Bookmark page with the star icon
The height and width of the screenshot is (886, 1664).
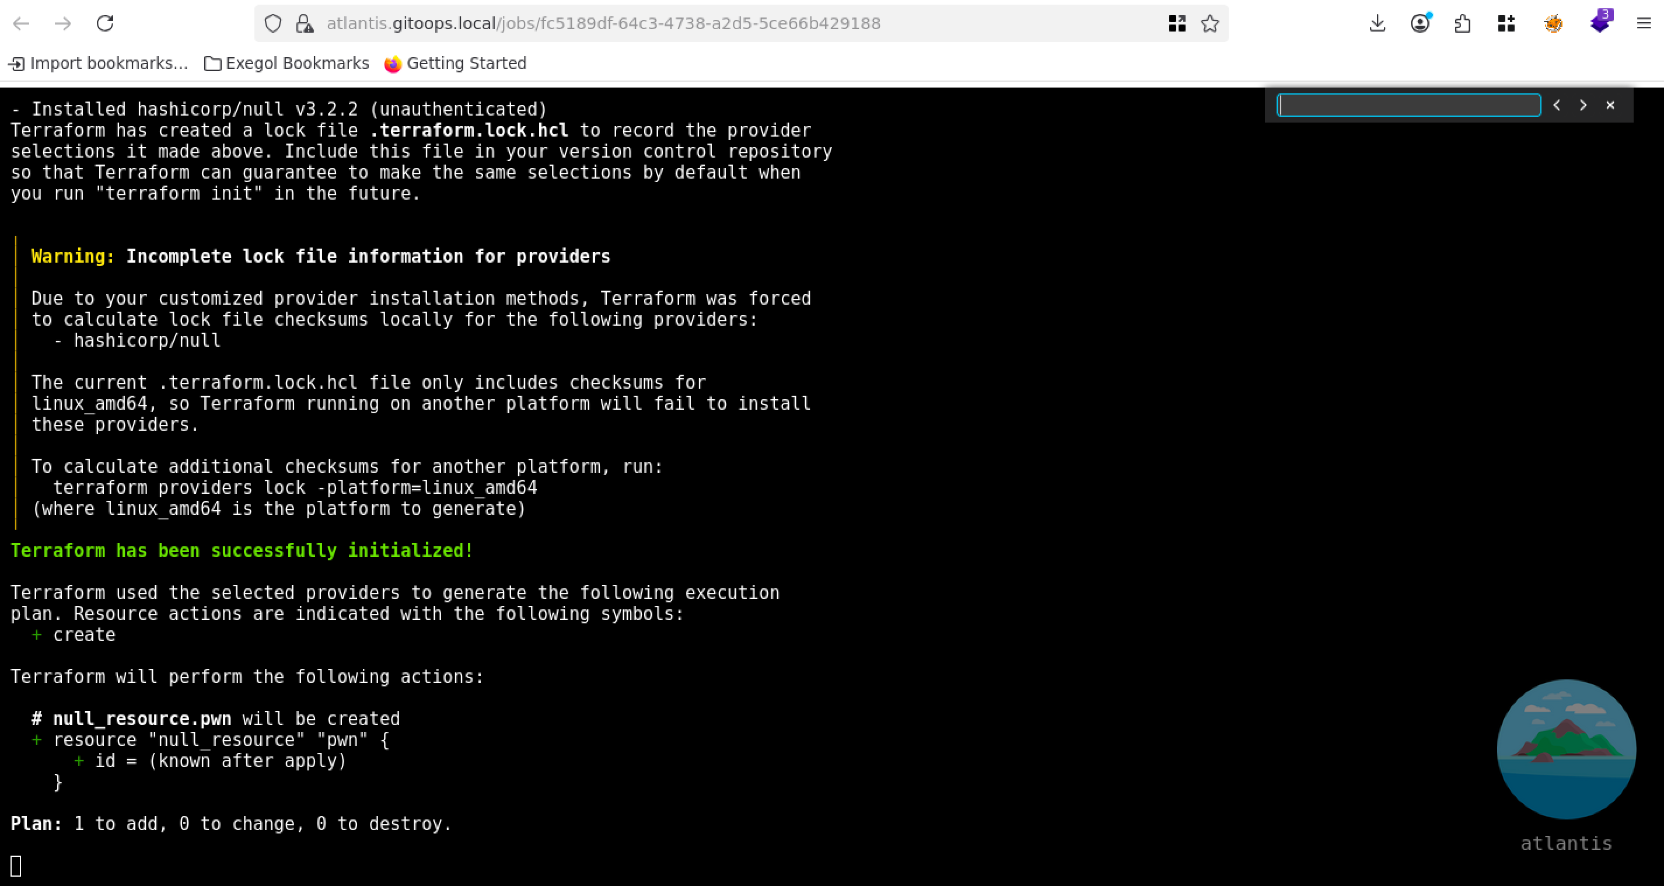click(x=1209, y=24)
